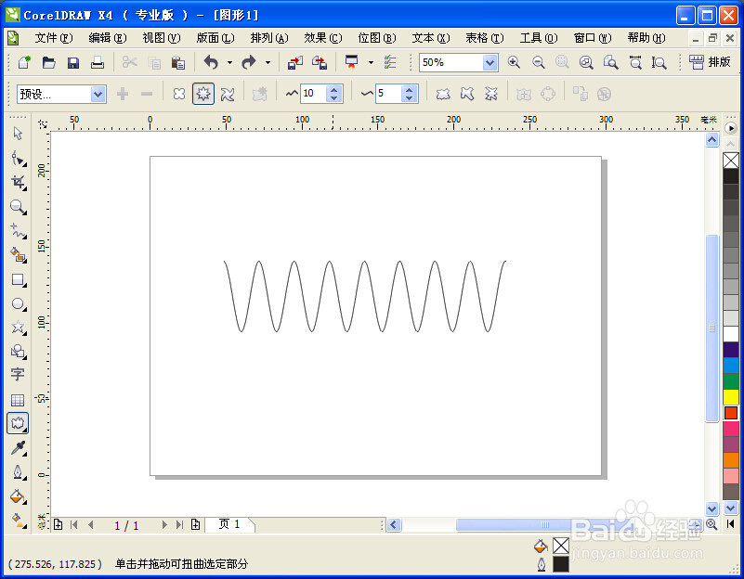This screenshot has height=579, width=744.
Task: Redo the last action
Action: (249, 62)
